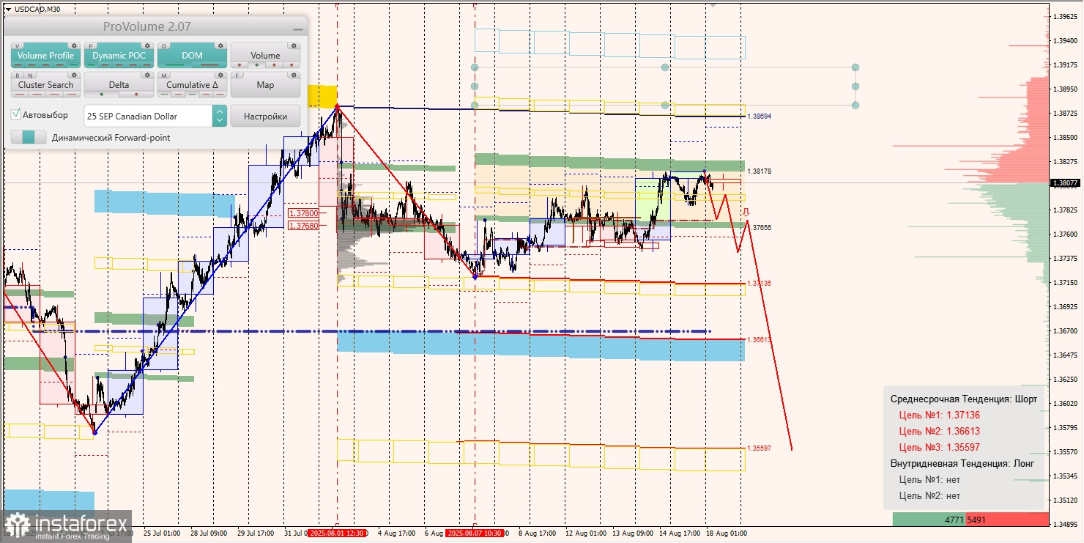The width and height of the screenshot is (1084, 543).
Task: Click the Цель №3: 1.35597 target text
Action: [939, 447]
